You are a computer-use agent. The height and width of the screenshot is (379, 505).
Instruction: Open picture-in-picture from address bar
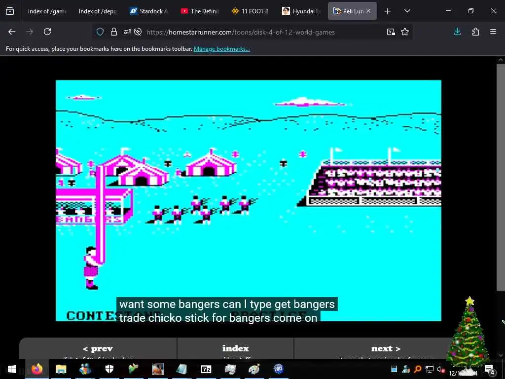[391, 32]
